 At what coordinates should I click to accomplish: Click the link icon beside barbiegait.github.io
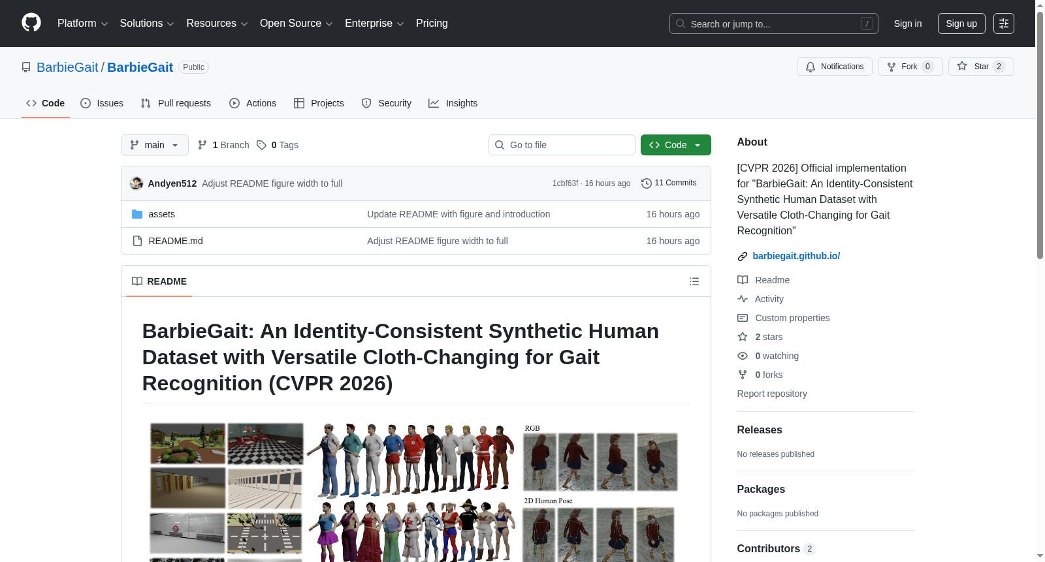[743, 257]
